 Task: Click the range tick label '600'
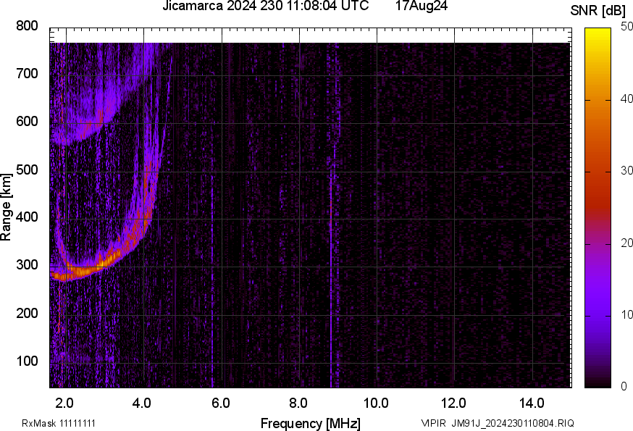tap(27, 121)
